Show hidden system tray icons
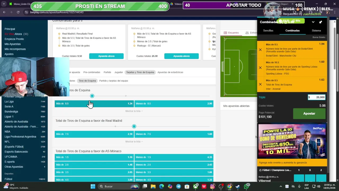 [281, 186]
